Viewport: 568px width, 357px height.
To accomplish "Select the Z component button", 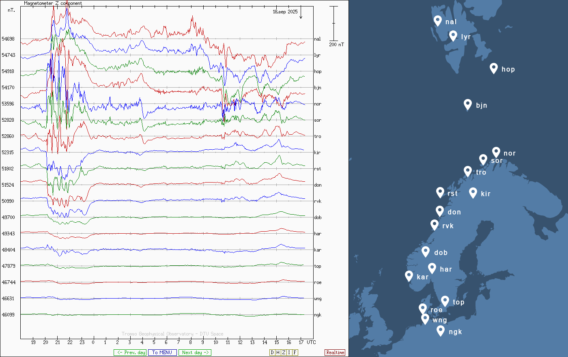I will (x=284, y=353).
